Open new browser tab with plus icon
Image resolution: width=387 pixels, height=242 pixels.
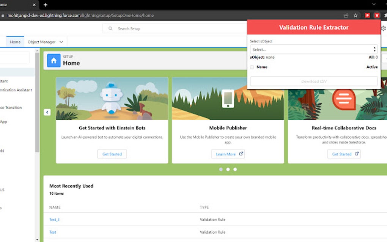tap(46, 5)
